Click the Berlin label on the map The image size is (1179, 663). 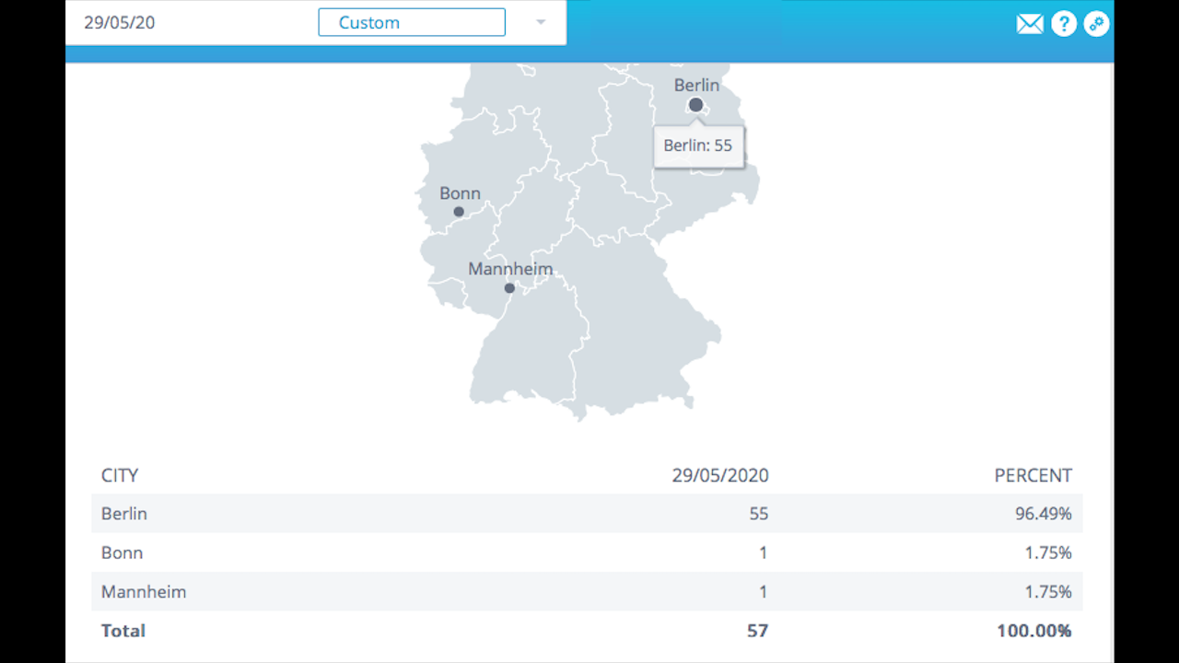coord(696,85)
